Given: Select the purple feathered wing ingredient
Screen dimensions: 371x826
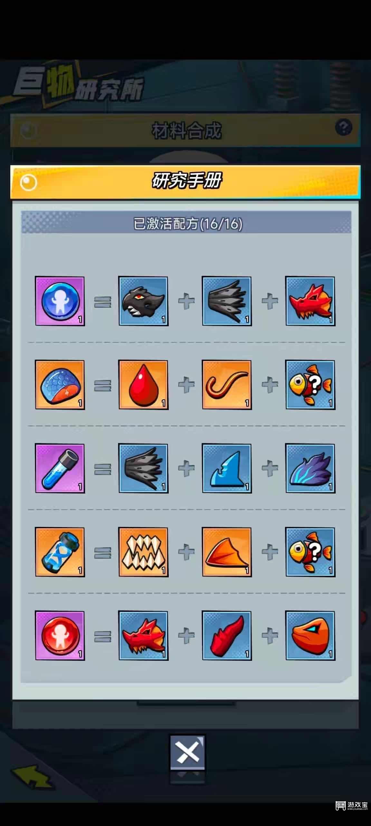Looking at the screenshot, I should pos(310,468).
